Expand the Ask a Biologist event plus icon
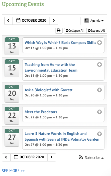Screen dimensions: 111x176 tap(99, 90)
